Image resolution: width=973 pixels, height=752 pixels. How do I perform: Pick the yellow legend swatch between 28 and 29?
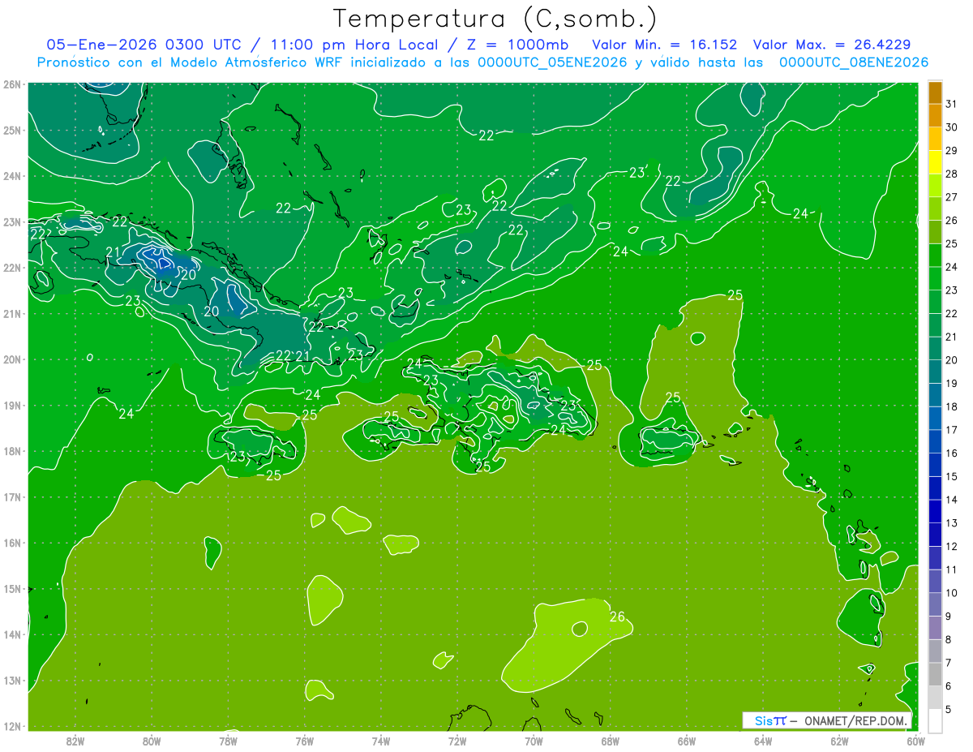[935, 162]
